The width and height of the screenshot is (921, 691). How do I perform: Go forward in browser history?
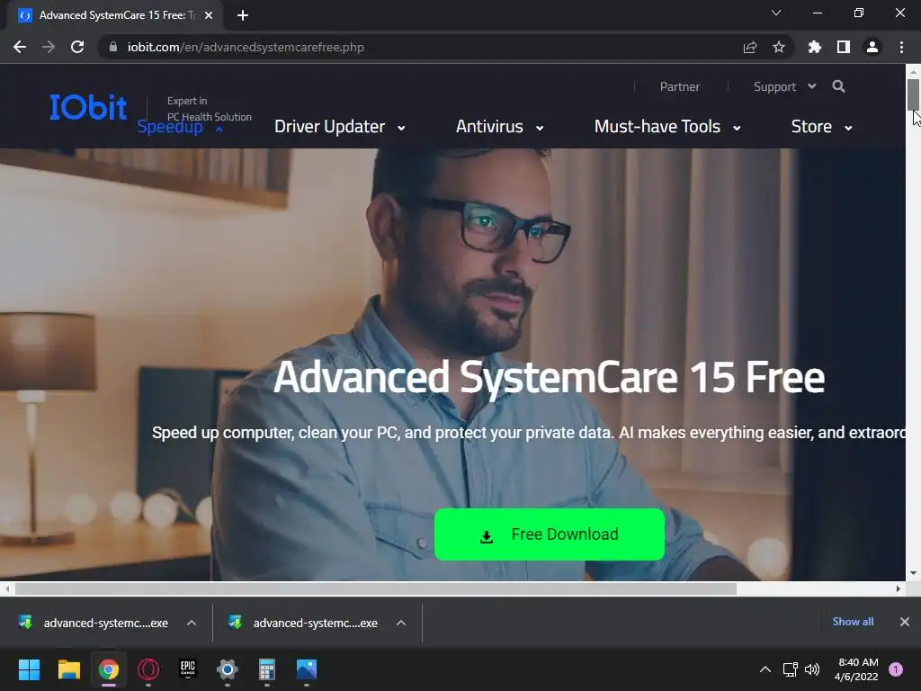(49, 47)
